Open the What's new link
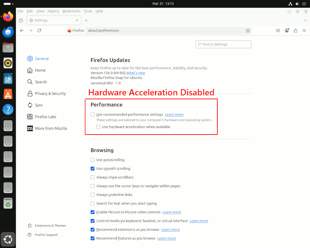 136,73
